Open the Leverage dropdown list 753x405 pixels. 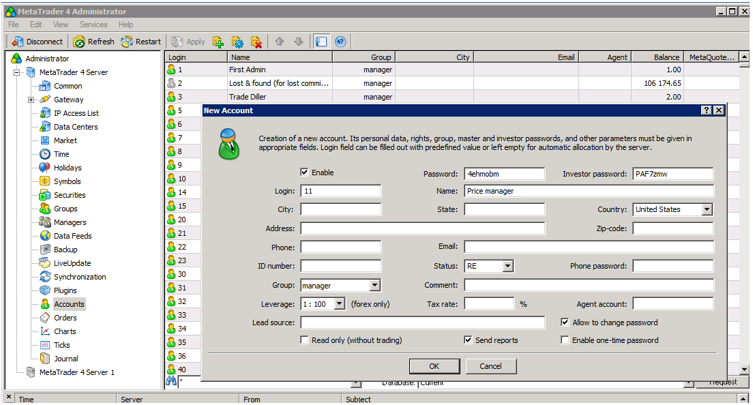click(340, 304)
